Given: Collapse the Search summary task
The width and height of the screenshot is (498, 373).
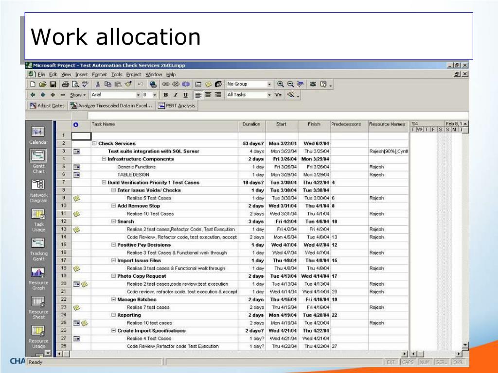Looking at the screenshot, I should point(113,221).
